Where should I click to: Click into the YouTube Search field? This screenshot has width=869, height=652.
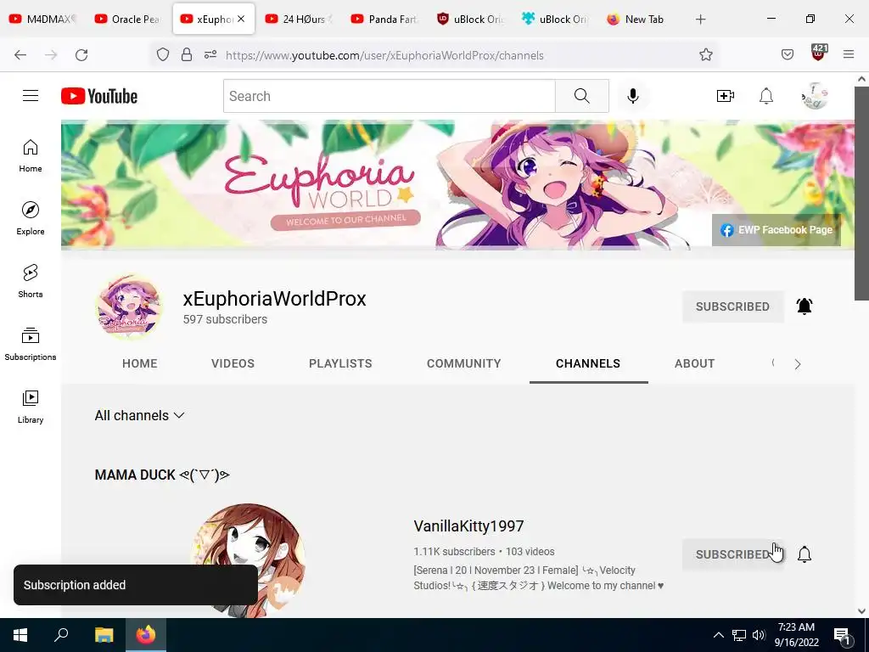click(x=389, y=96)
